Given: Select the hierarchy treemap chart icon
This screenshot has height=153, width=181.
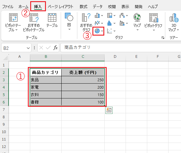Looking at the screenshot, I should 110,15.
